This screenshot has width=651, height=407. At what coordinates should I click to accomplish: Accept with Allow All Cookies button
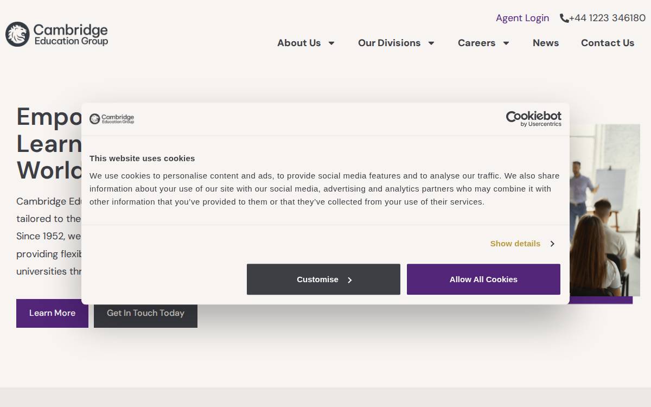tap(483, 279)
